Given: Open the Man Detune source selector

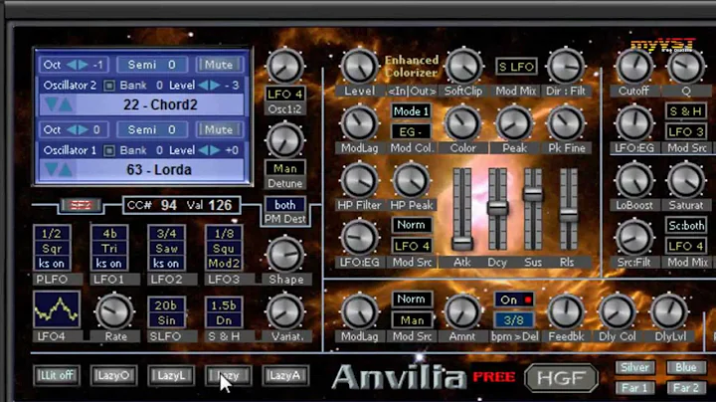Looking at the screenshot, I should coord(285,168).
